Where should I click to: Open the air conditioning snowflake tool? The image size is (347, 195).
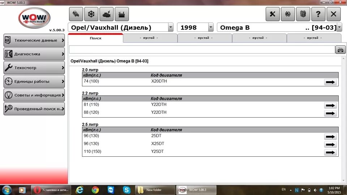[91, 14]
